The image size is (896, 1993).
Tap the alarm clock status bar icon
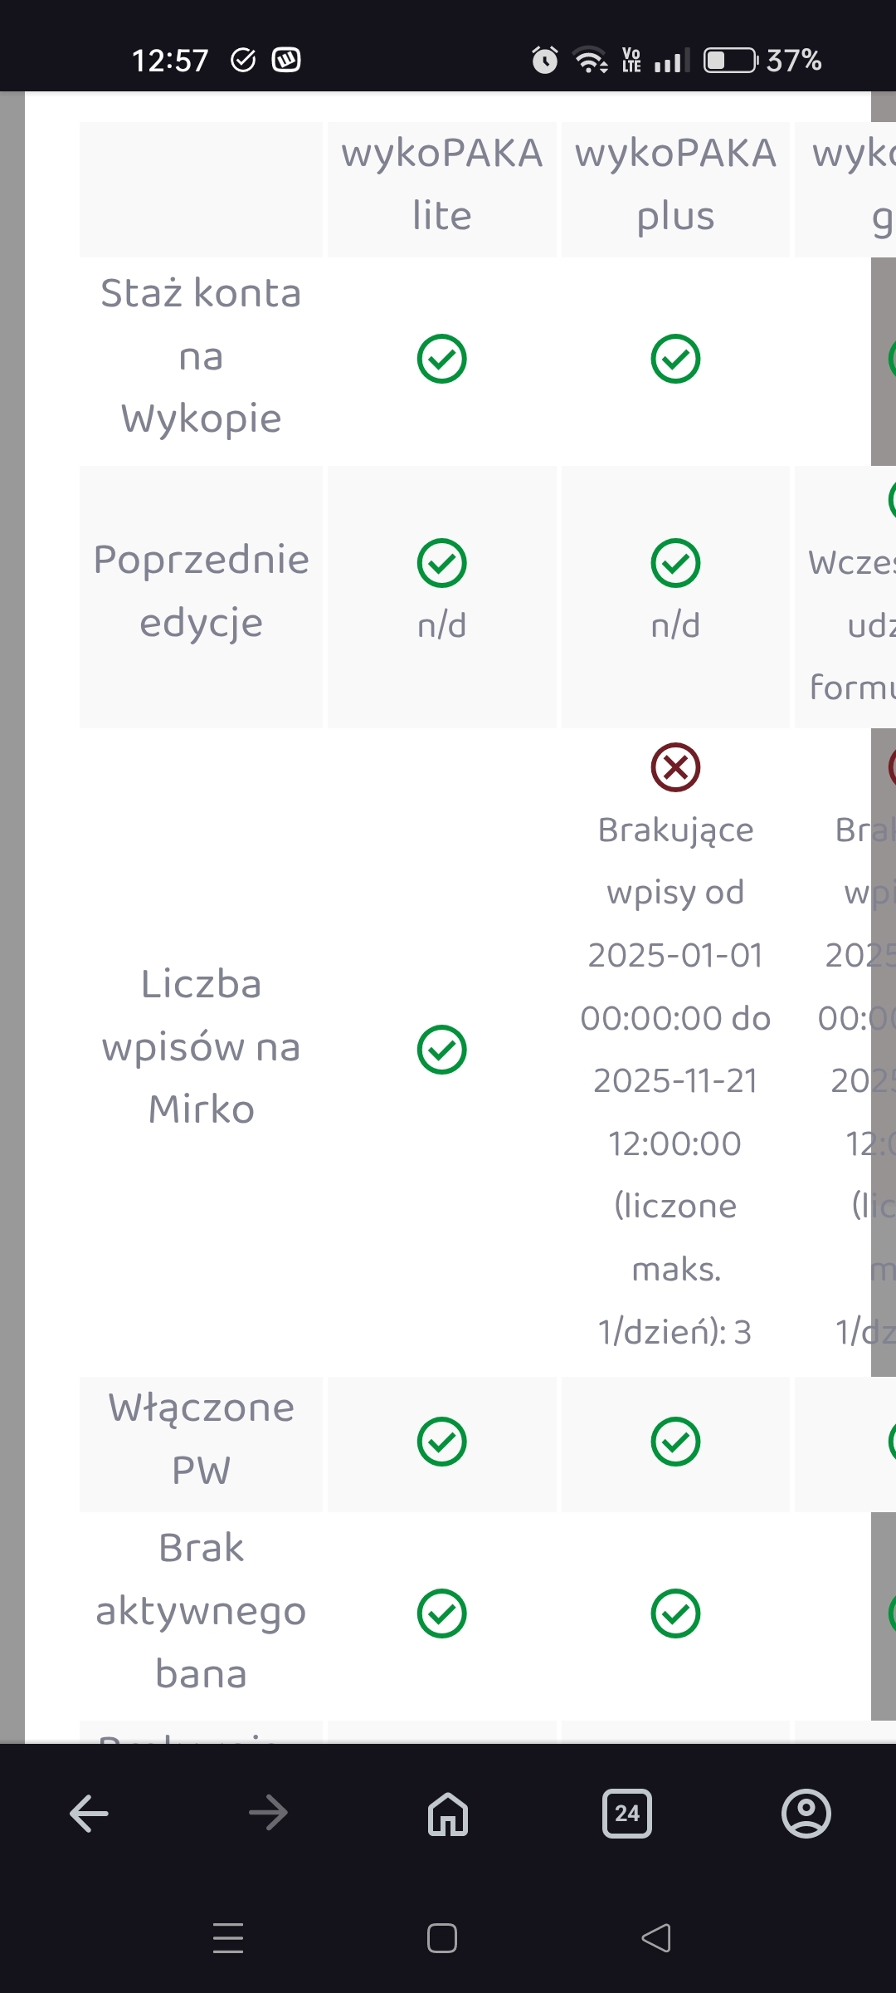545,60
